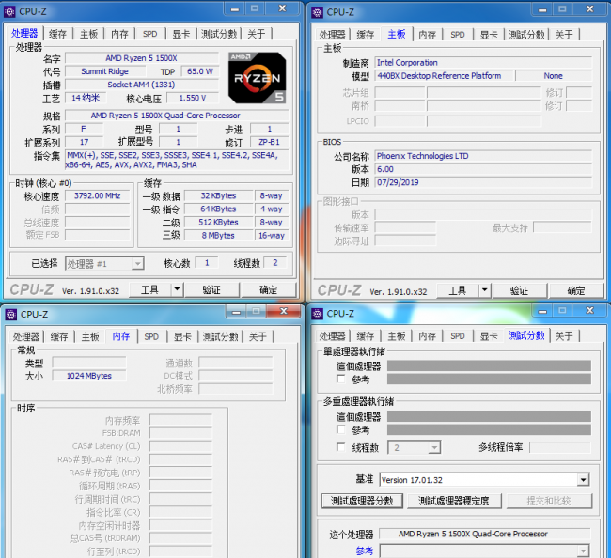Click the BIOS 版本 value 6.00

tap(483, 169)
